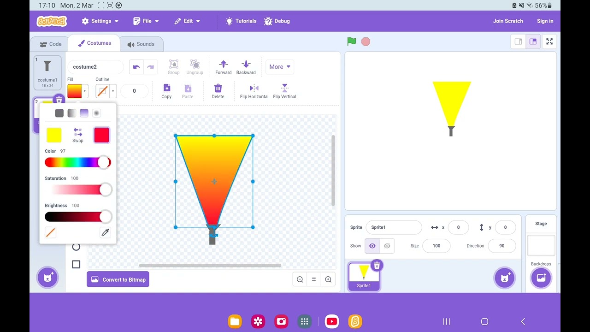Select the Costumes tab
590x332 pixels.
pyautogui.click(x=94, y=43)
